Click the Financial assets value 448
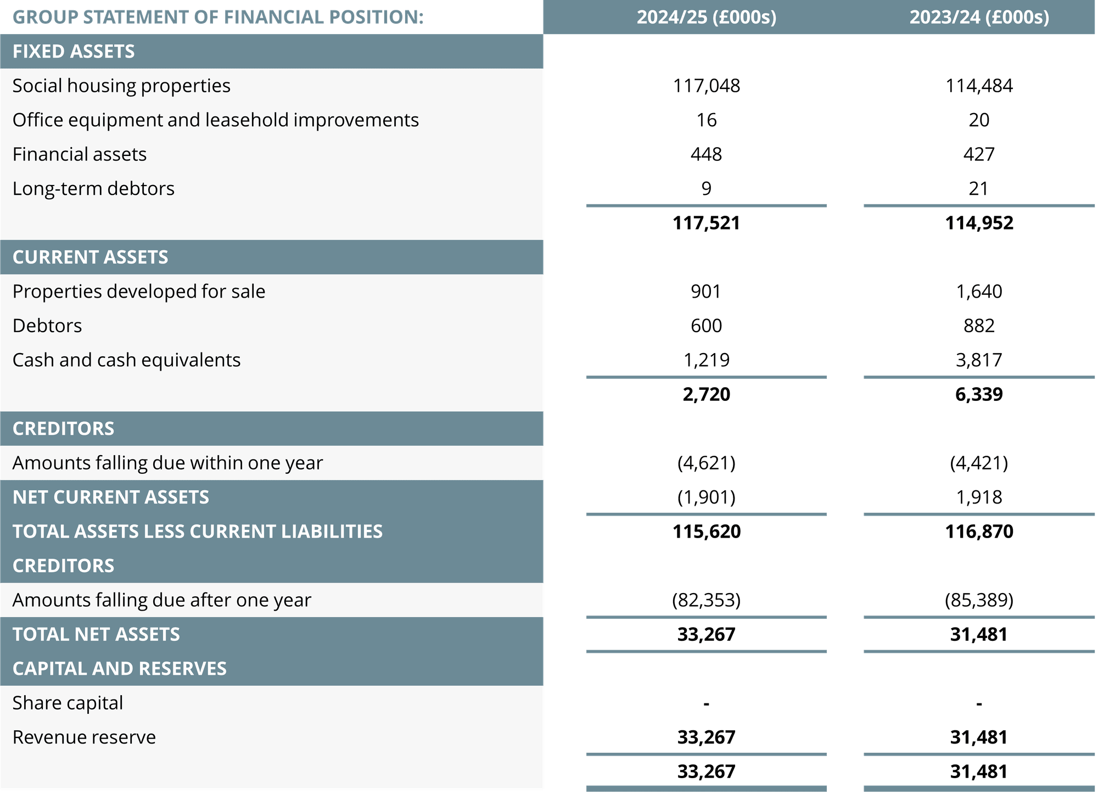Screen dimensions: 1098x794 pyautogui.click(x=706, y=154)
